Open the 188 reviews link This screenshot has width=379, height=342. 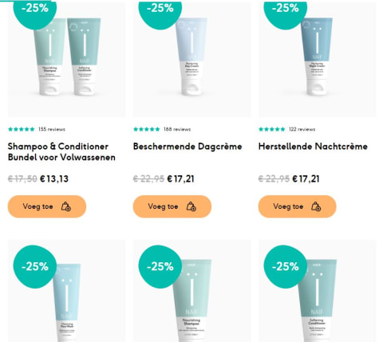point(177,129)
